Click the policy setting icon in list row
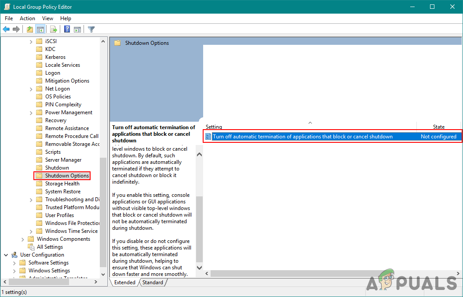 pos(208,137)
